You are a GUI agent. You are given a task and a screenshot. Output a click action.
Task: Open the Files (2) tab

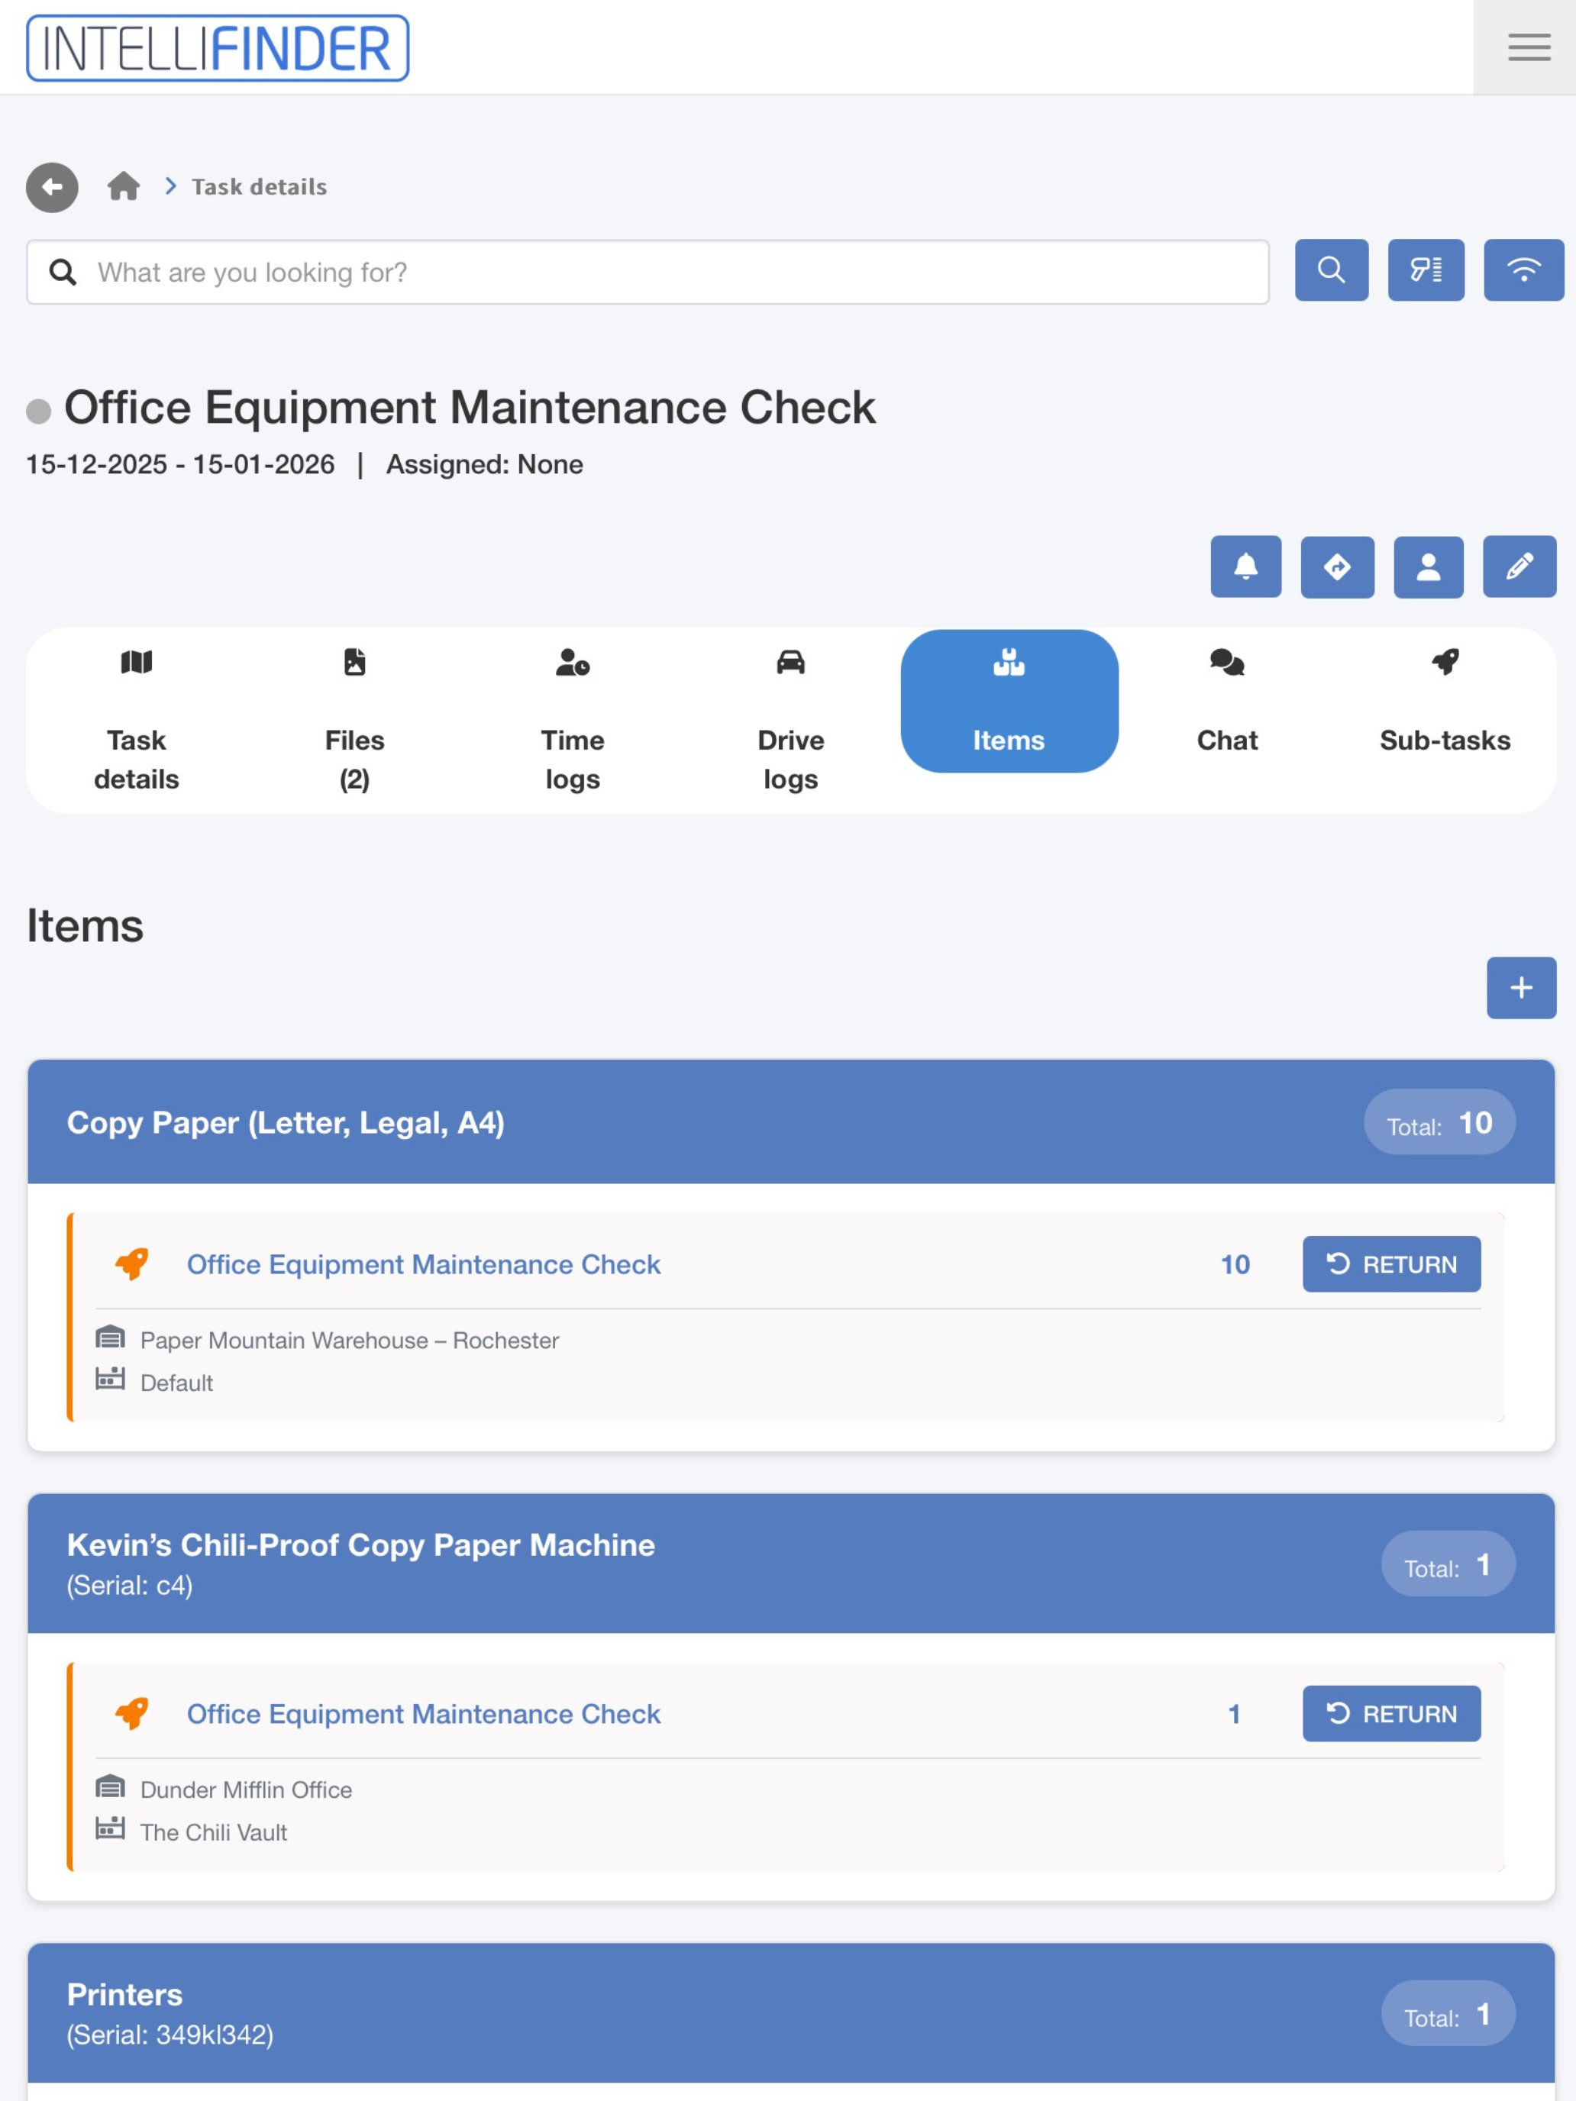click(x=354, y=720)
